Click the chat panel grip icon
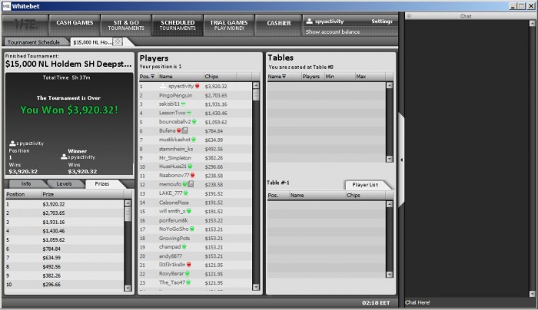 coord(409,16)
